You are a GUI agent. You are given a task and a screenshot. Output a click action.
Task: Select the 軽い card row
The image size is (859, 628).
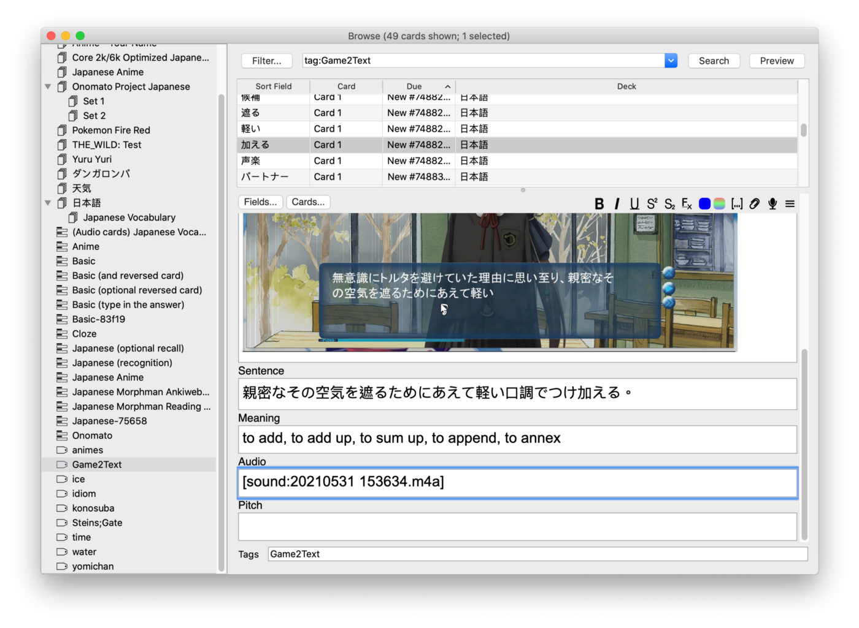click(517, 129)
